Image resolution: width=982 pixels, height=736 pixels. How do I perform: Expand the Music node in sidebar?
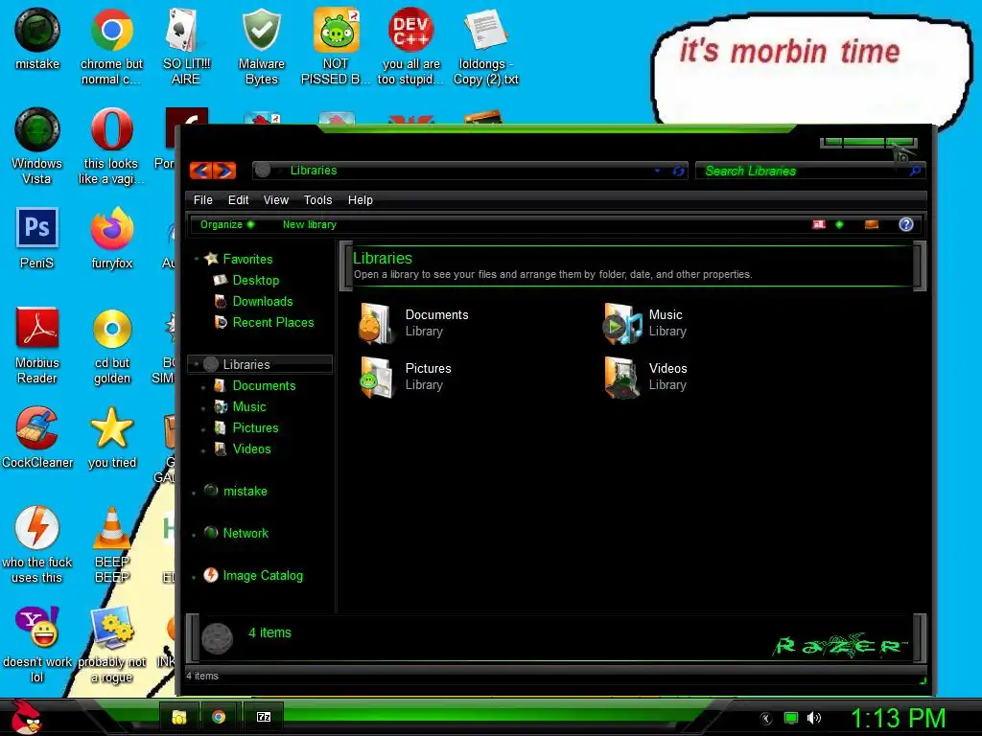point(203,408)
